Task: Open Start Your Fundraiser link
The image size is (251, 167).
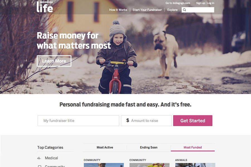Action: point(147,10)
